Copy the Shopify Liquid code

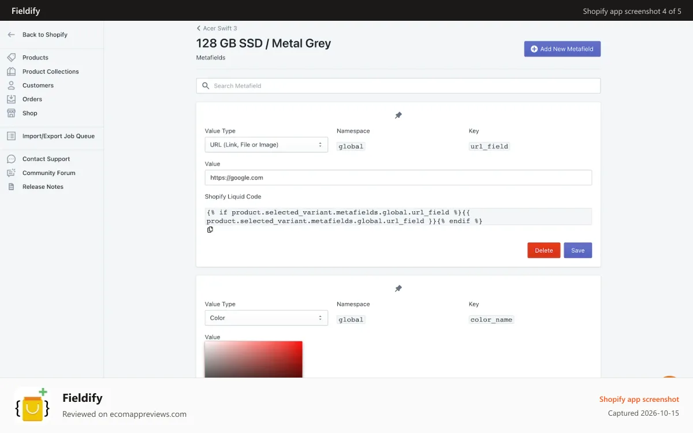click(210, 230)
